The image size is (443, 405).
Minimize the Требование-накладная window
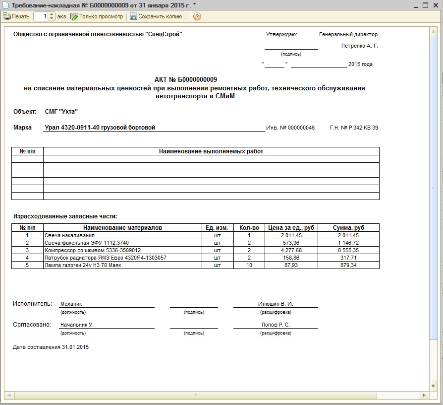click(414, 4)
